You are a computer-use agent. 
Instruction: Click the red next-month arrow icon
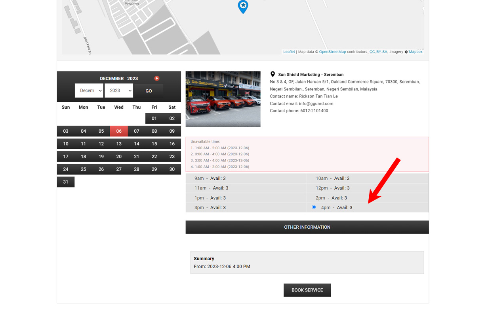(x=157, y=78)
